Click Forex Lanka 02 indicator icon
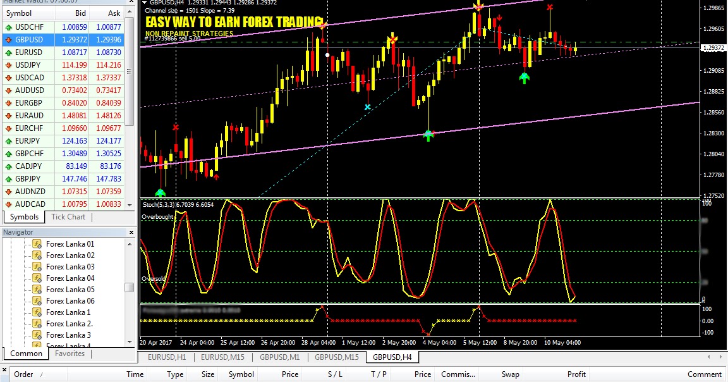 pyautogui.click(x=37, y=255)
